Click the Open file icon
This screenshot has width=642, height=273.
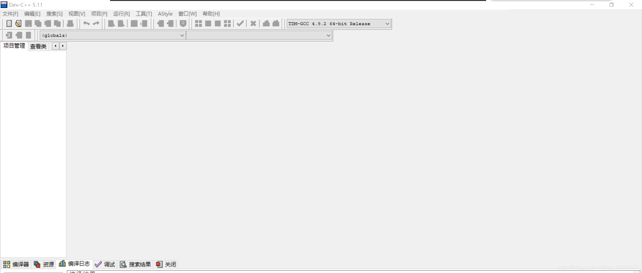pyautogui.click(x=18, y=23)
